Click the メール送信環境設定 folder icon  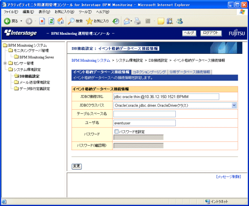click(x=17, y=82)
